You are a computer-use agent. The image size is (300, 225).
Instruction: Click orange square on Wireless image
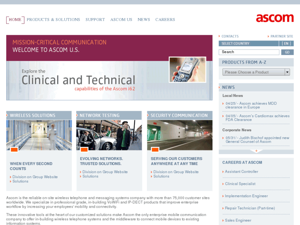coord(14,149)
